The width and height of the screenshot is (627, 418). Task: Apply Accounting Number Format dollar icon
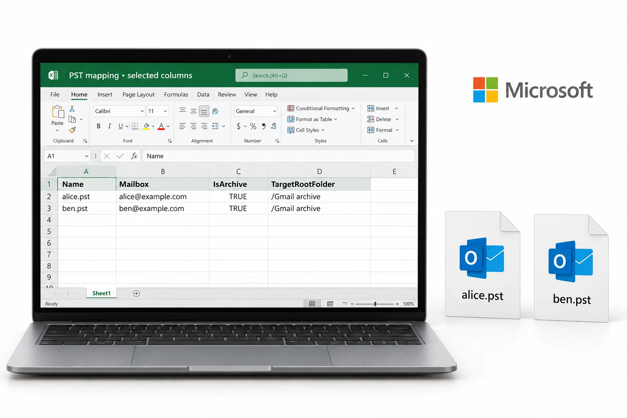pyautogui.click(x=238, y=126)
